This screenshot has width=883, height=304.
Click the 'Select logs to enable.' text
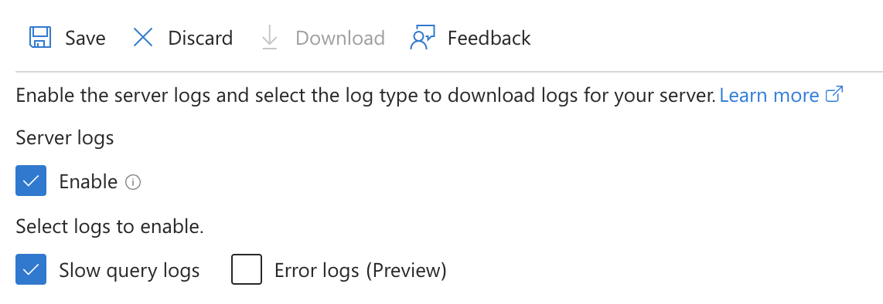[x=110, y=227]
